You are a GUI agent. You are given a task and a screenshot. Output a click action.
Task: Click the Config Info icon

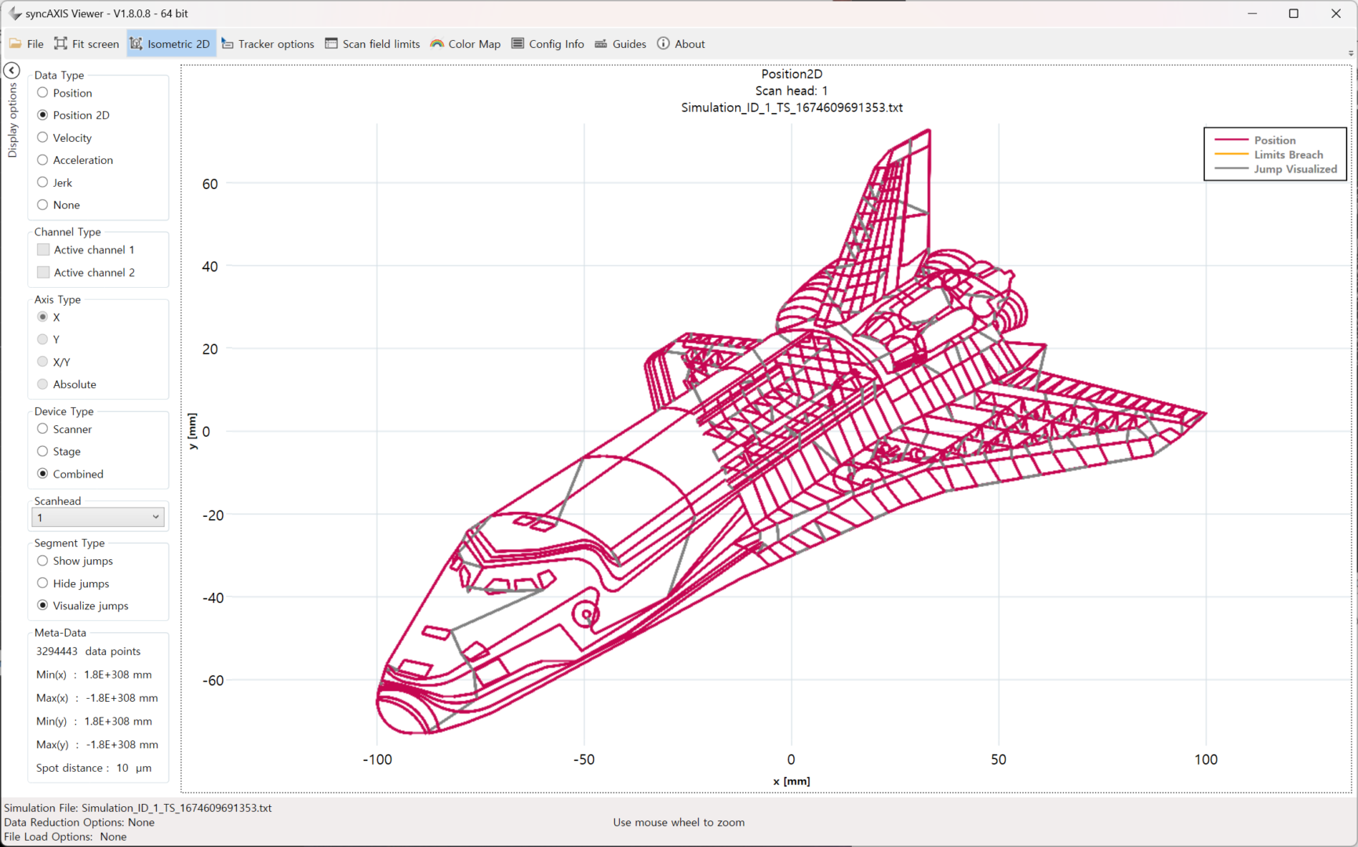coord(518,44)
